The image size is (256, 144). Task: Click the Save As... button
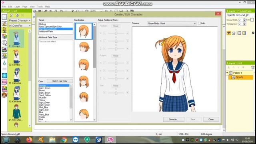click(x=174, y=119)
